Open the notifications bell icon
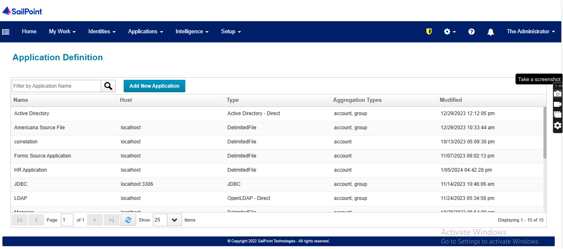The width and height of the screenshot is (563, 249). [491, 32]
